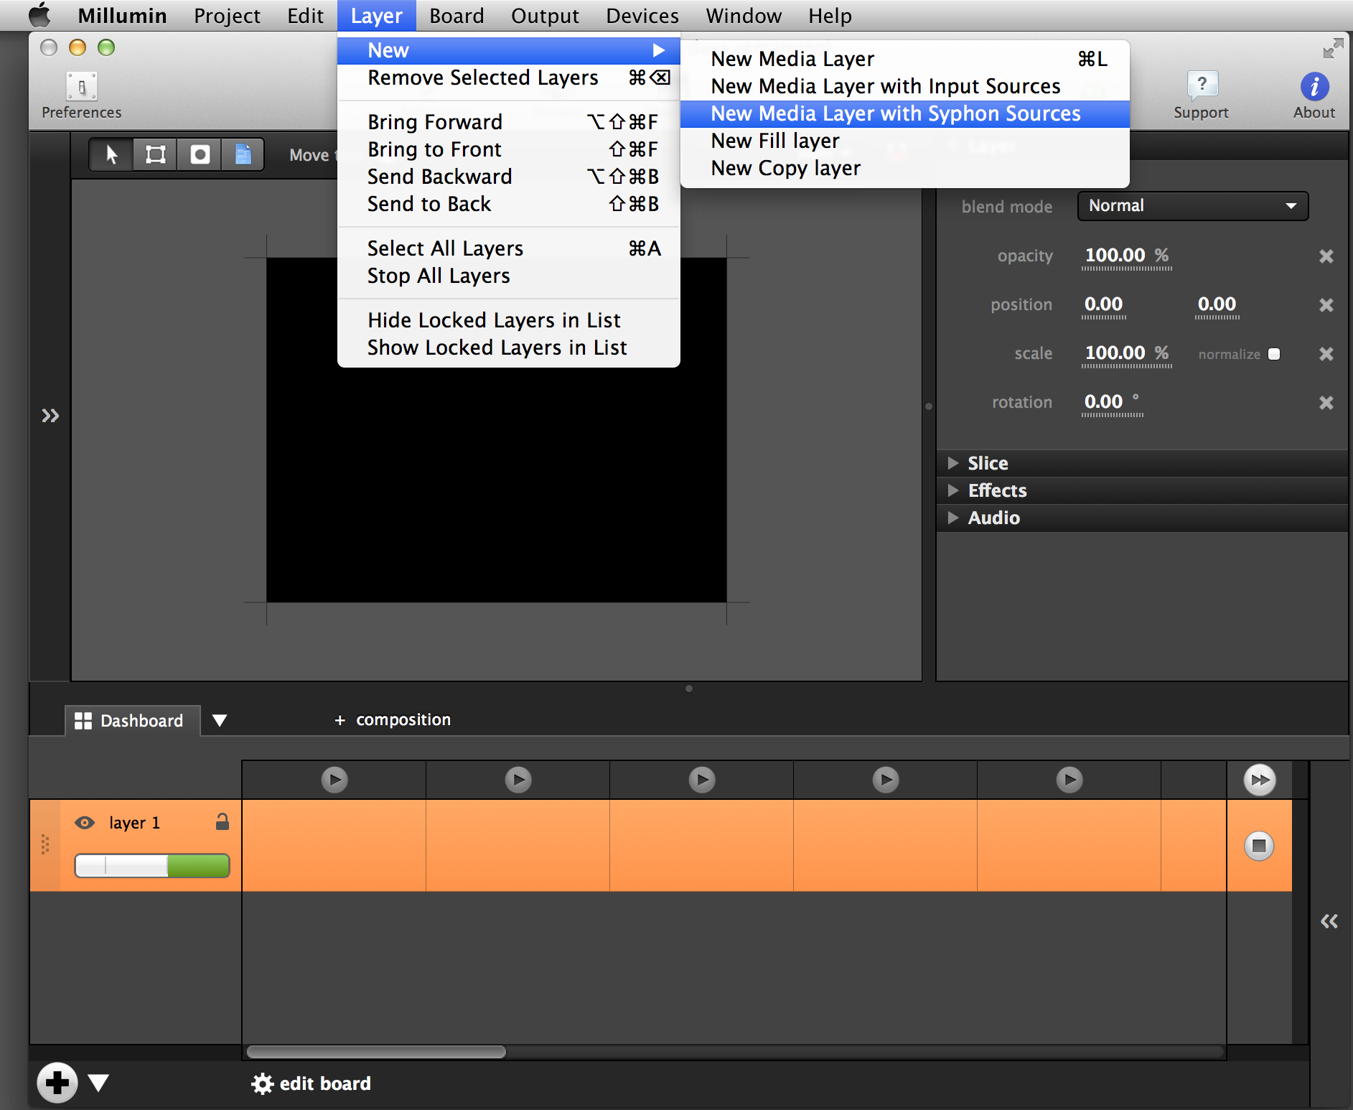The height and width of the screenshot is (1110, 1353).
Task: Choose New Media Layer with Syphon Sources
Action: pos(905,113)
